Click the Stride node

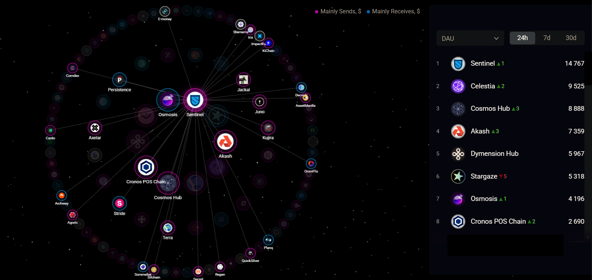point(119,204)
